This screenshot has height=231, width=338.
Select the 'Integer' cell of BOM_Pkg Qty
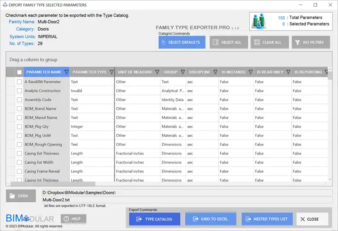[x=92, y=127]
